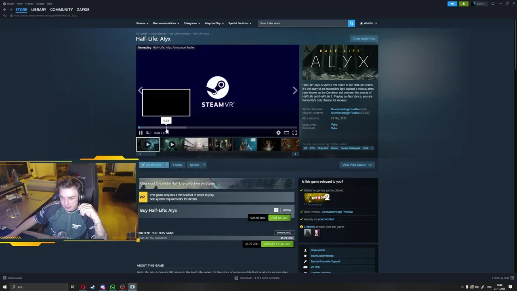Seek the trailer progress bar
This screenshot has height=291, width=517.
coord(217,127)
